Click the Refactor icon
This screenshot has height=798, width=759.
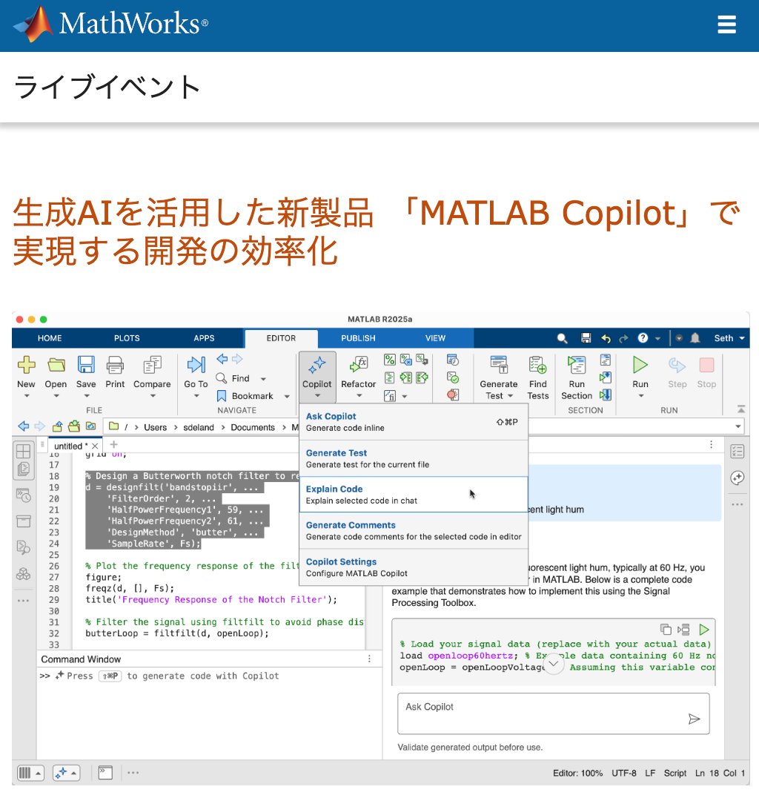pyautogui.click(x=359, y=364)
